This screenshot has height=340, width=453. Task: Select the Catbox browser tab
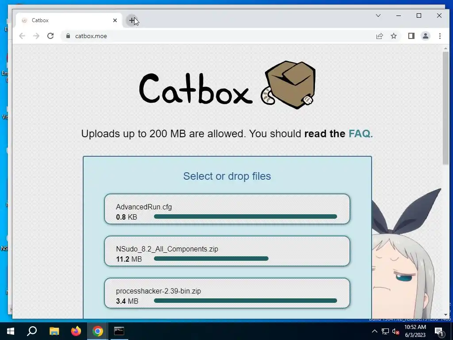pyautogui.click(x=69, y=20)
